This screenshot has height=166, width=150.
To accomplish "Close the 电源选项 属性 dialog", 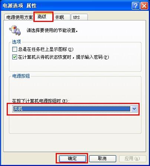I will point(144,6).
